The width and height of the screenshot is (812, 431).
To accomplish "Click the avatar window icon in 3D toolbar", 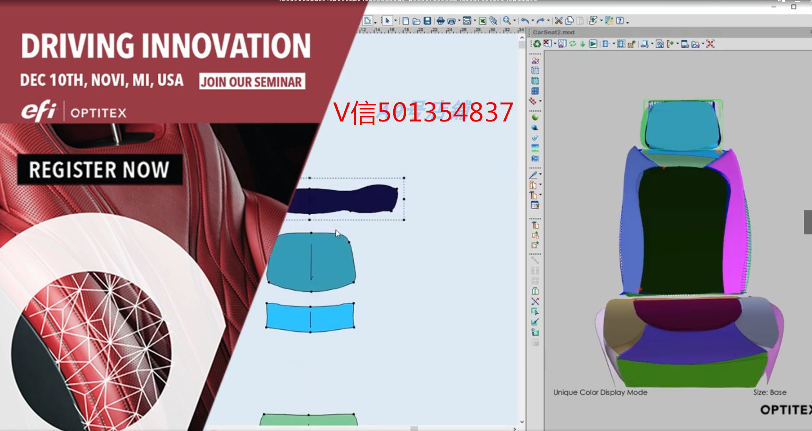I will (x=562, y=44).
